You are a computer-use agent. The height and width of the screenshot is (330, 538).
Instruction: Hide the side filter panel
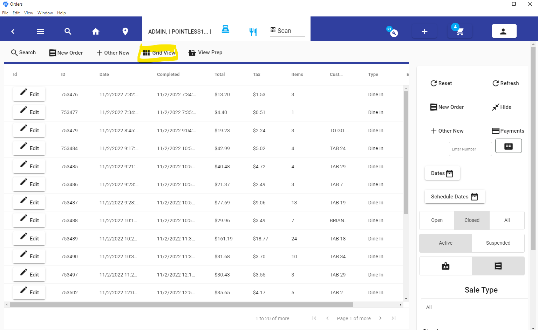(502, 107)
